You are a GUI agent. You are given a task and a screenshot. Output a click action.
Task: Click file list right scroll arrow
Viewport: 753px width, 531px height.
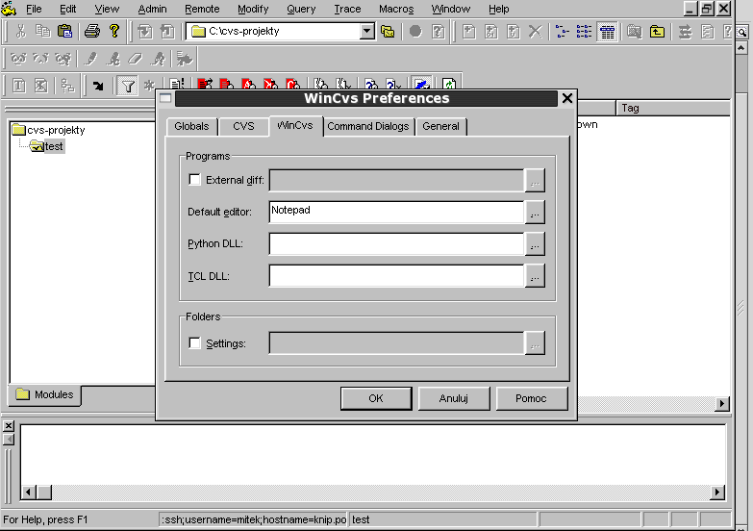tap(722, 404)
